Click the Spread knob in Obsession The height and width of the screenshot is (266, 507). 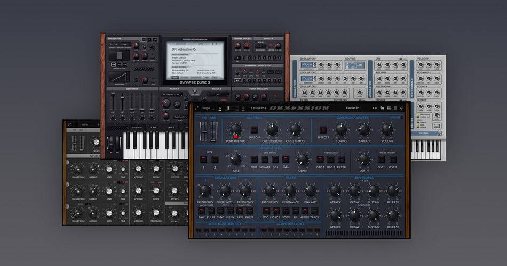(x=364, y=130)
